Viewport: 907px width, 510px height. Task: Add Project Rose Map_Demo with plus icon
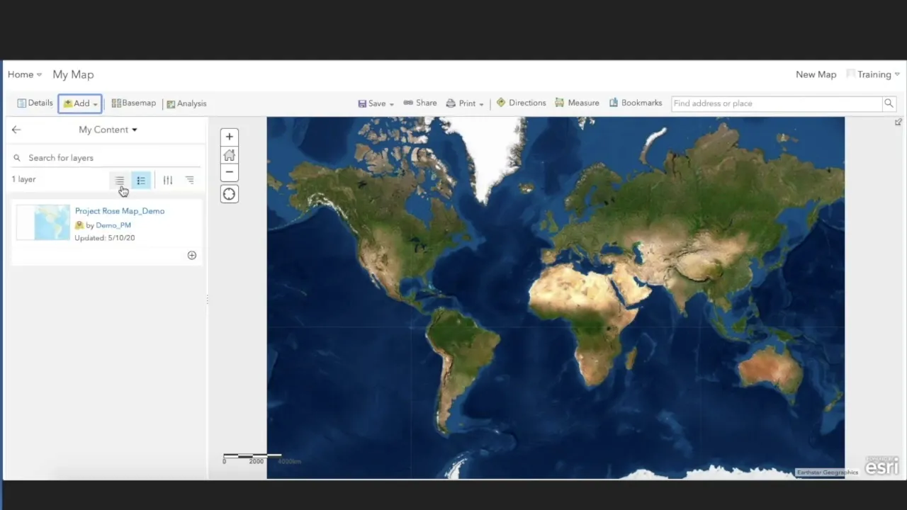click(192, 256)
